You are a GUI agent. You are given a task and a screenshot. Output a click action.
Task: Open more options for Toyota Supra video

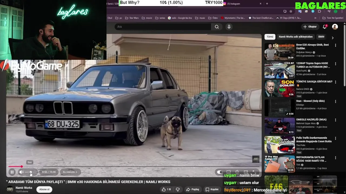335,64
